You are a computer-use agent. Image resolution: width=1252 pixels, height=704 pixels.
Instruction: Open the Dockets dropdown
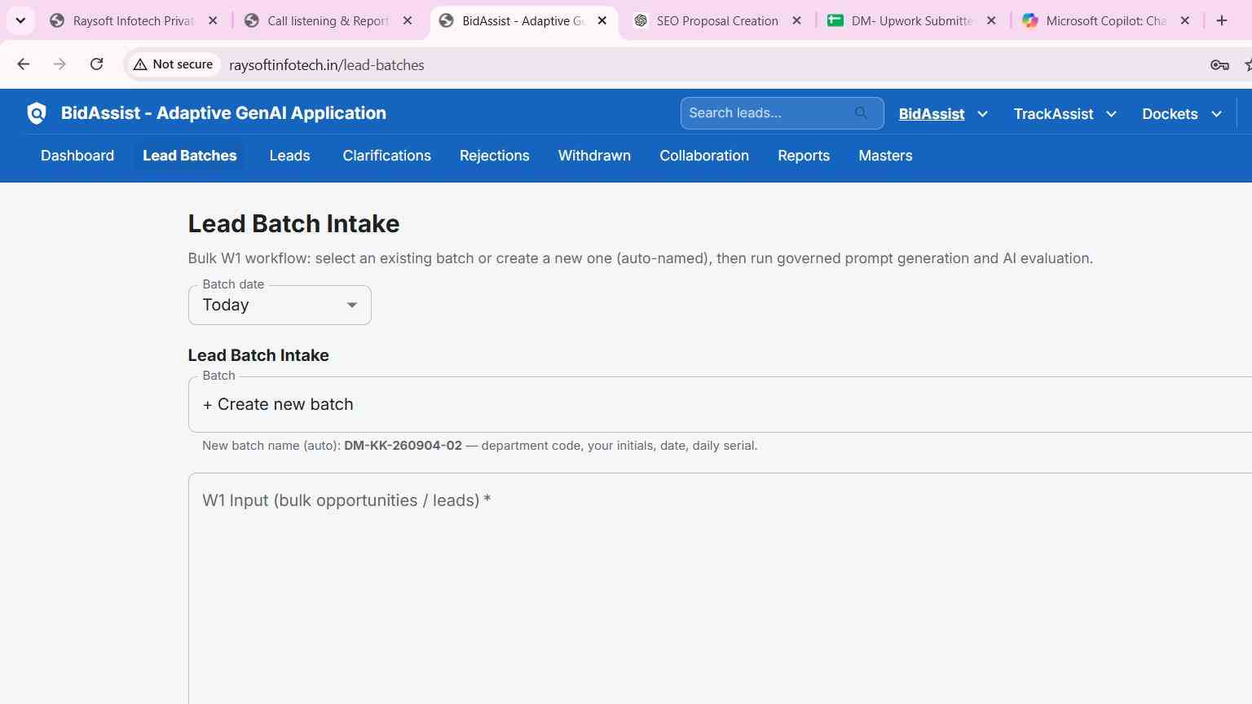(x=1182, y=114)
